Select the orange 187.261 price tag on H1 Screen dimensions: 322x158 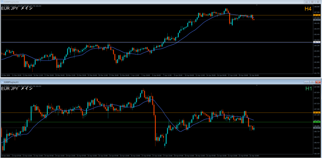pos(317,113)
